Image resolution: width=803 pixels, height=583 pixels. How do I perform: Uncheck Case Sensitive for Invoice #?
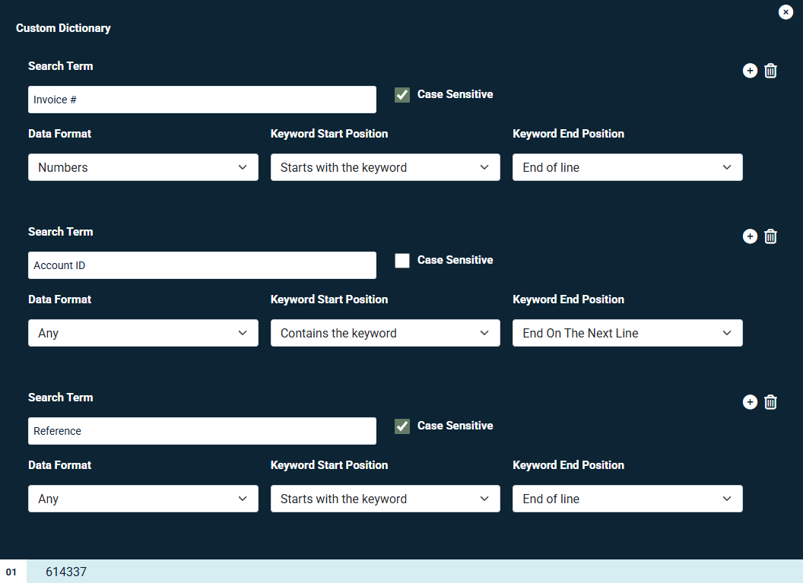(x=402, y=95)
